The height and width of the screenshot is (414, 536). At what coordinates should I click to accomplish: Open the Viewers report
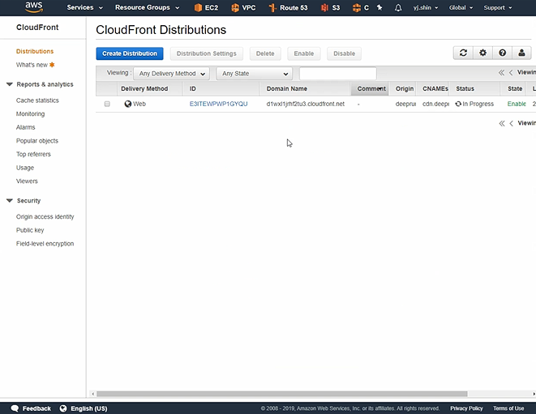pos(27,181)
